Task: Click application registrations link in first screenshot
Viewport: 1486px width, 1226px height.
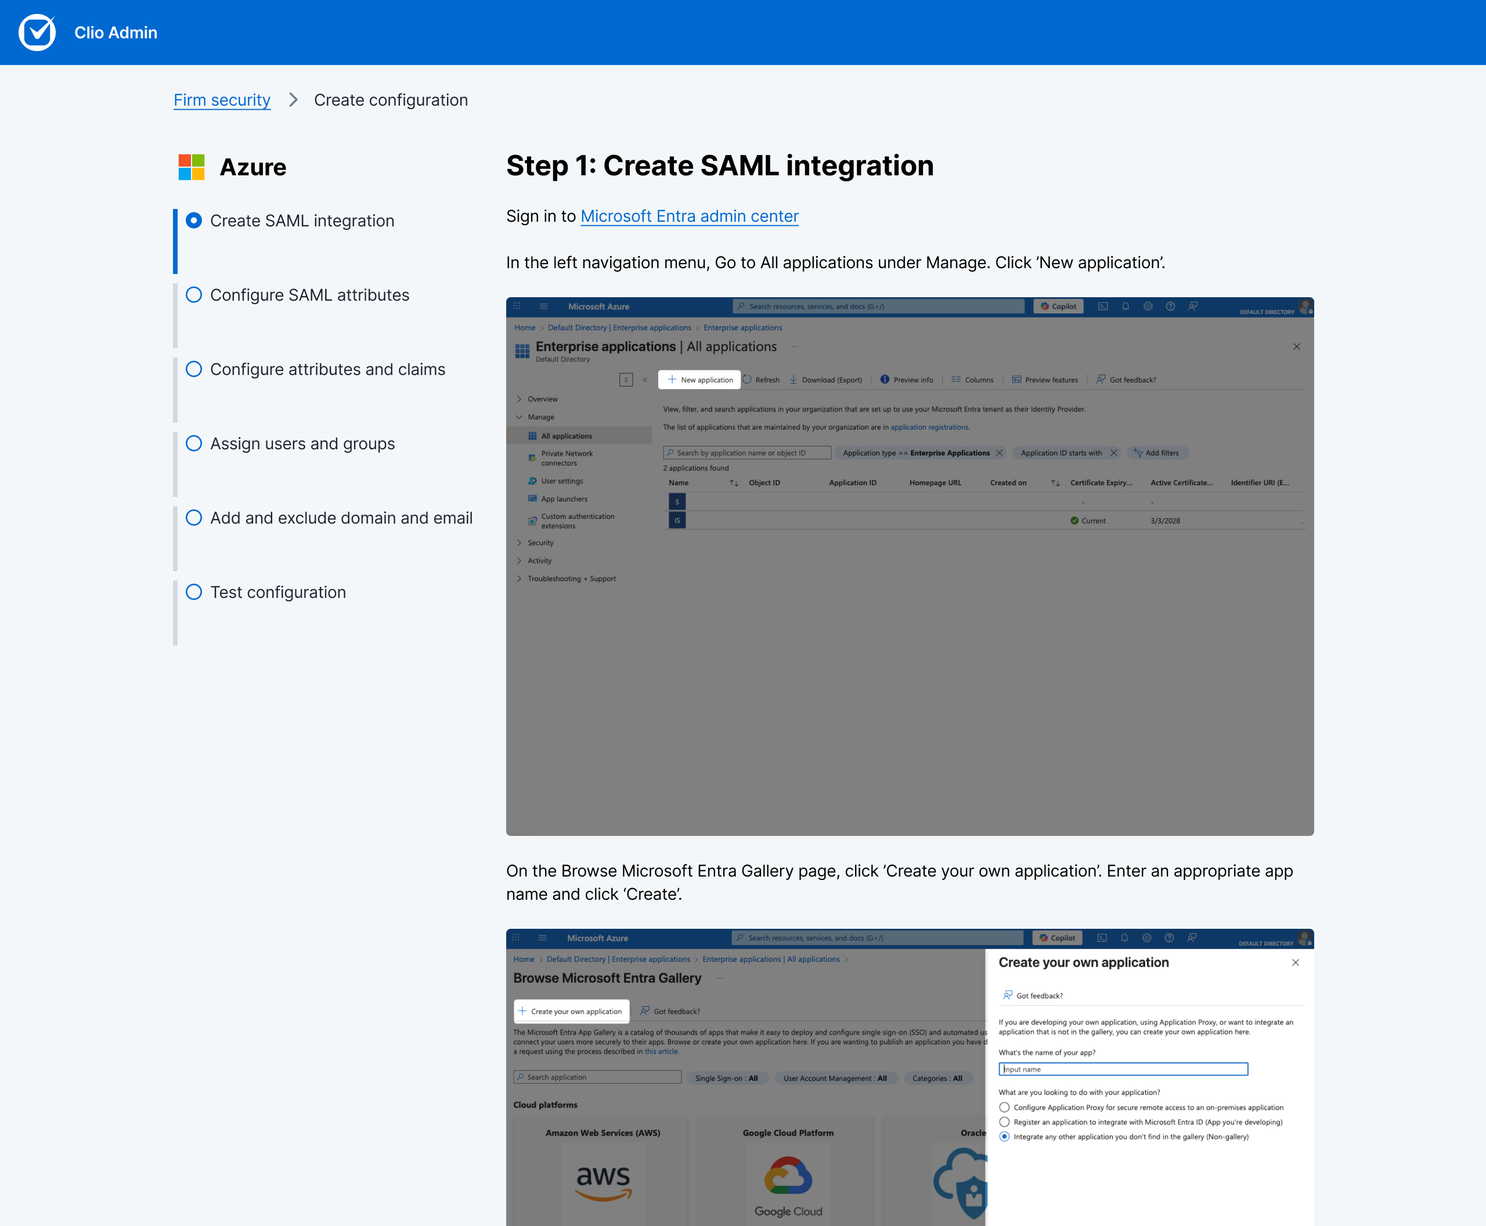Action: tap(929, 427)
